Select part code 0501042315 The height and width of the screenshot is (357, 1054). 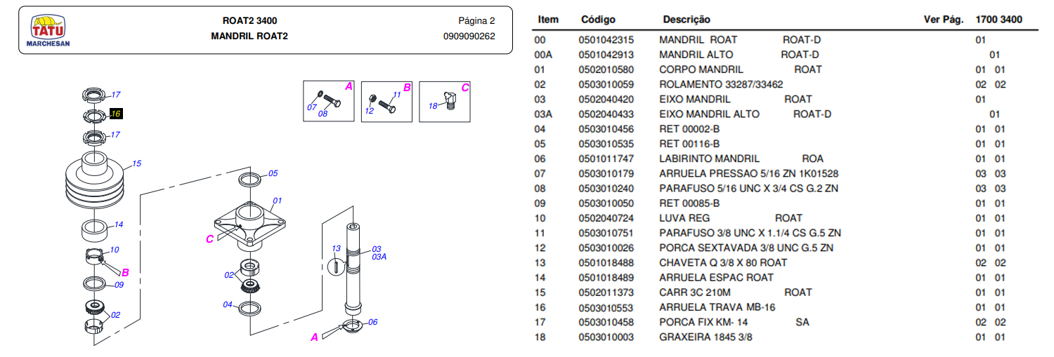[x=606, y=40]
